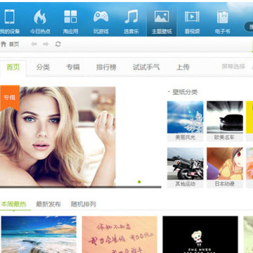Open 日本动漫 anime category thumbnail

(x=225, y=164)
